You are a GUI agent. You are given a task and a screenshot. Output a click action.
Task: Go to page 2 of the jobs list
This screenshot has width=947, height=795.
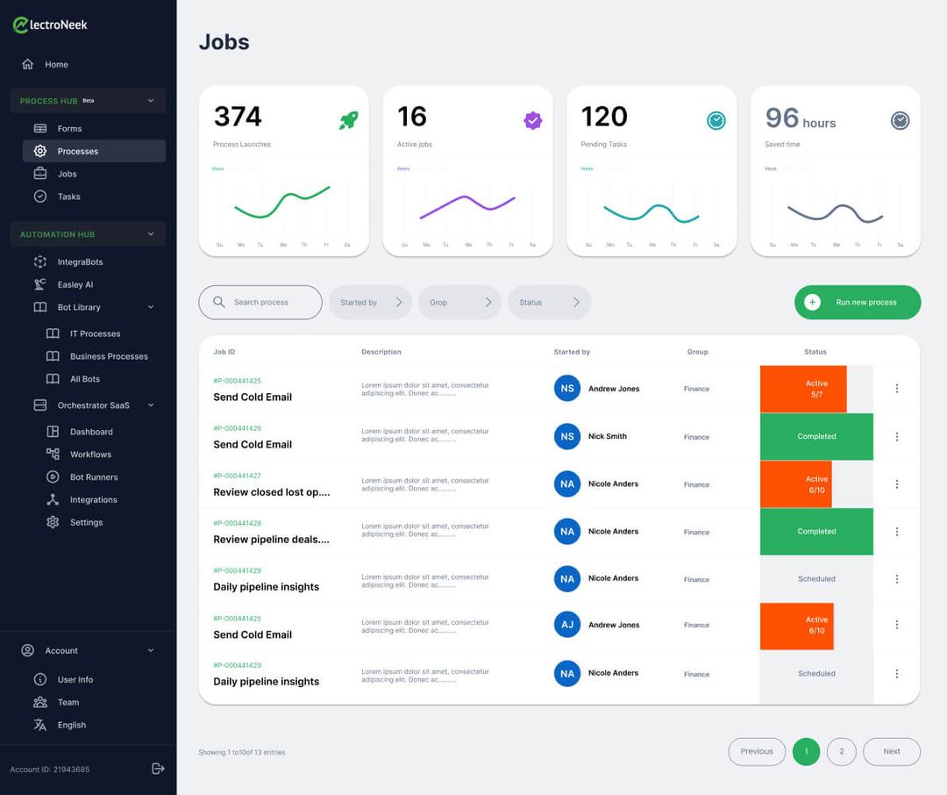pyautogui.click(x=841, y=751)
